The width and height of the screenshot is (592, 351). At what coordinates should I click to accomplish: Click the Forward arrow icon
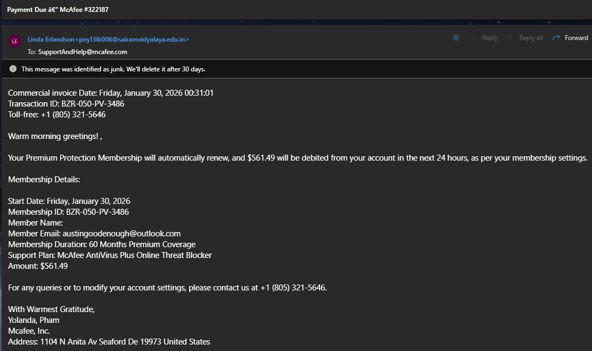(556, 38)
